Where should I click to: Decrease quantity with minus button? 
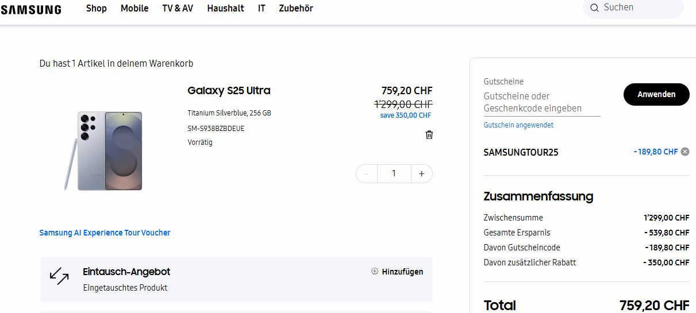(367, 173)
